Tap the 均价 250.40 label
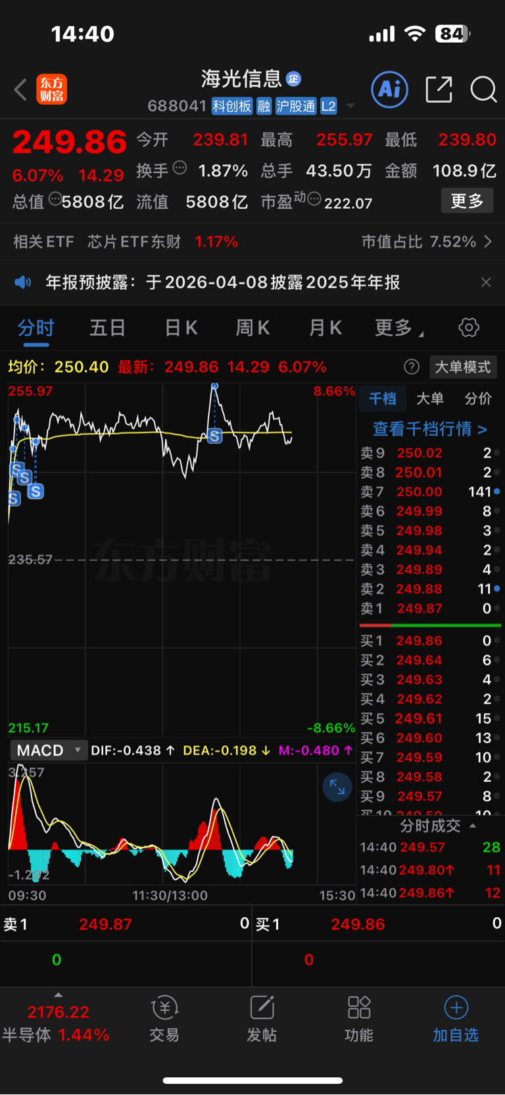 58,367
